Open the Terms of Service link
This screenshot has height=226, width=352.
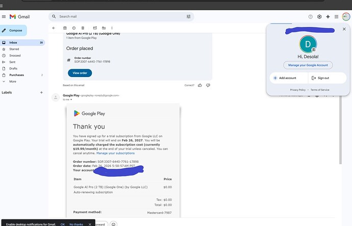tap(320, 90)
